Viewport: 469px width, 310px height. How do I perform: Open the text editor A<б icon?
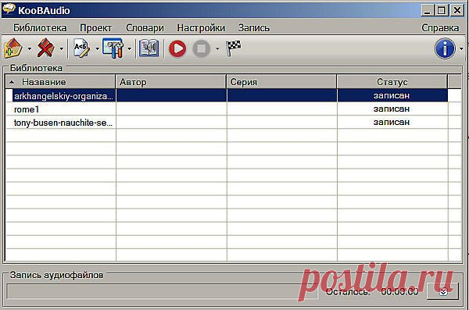click(x=81, y=48)
